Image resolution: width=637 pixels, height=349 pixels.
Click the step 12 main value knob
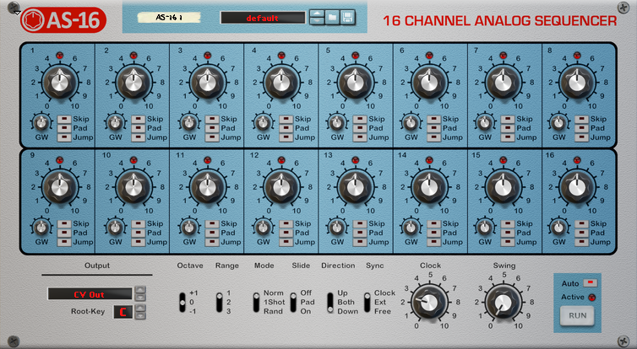pyautogui.click(x=281, y=187)
